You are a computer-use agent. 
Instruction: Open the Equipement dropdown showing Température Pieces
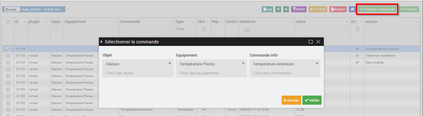[x=211, y=64]
